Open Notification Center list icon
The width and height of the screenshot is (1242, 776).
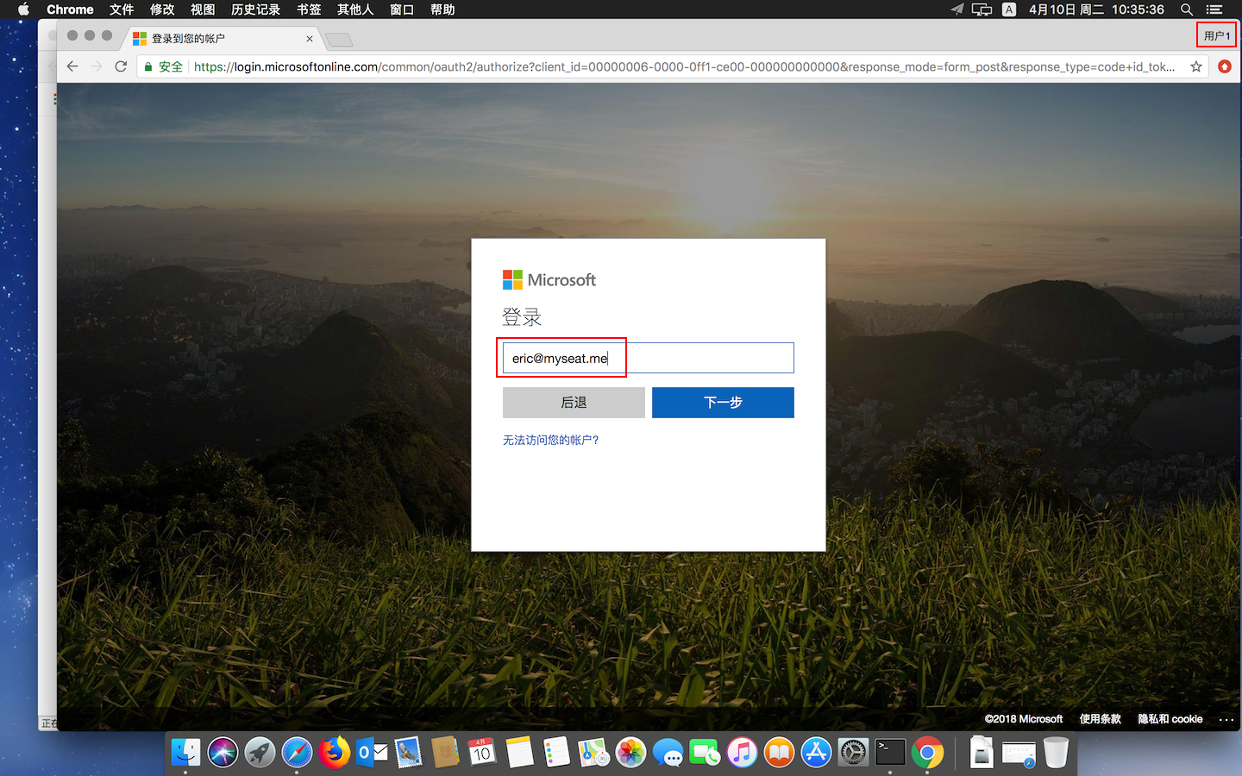(1214, 9)
